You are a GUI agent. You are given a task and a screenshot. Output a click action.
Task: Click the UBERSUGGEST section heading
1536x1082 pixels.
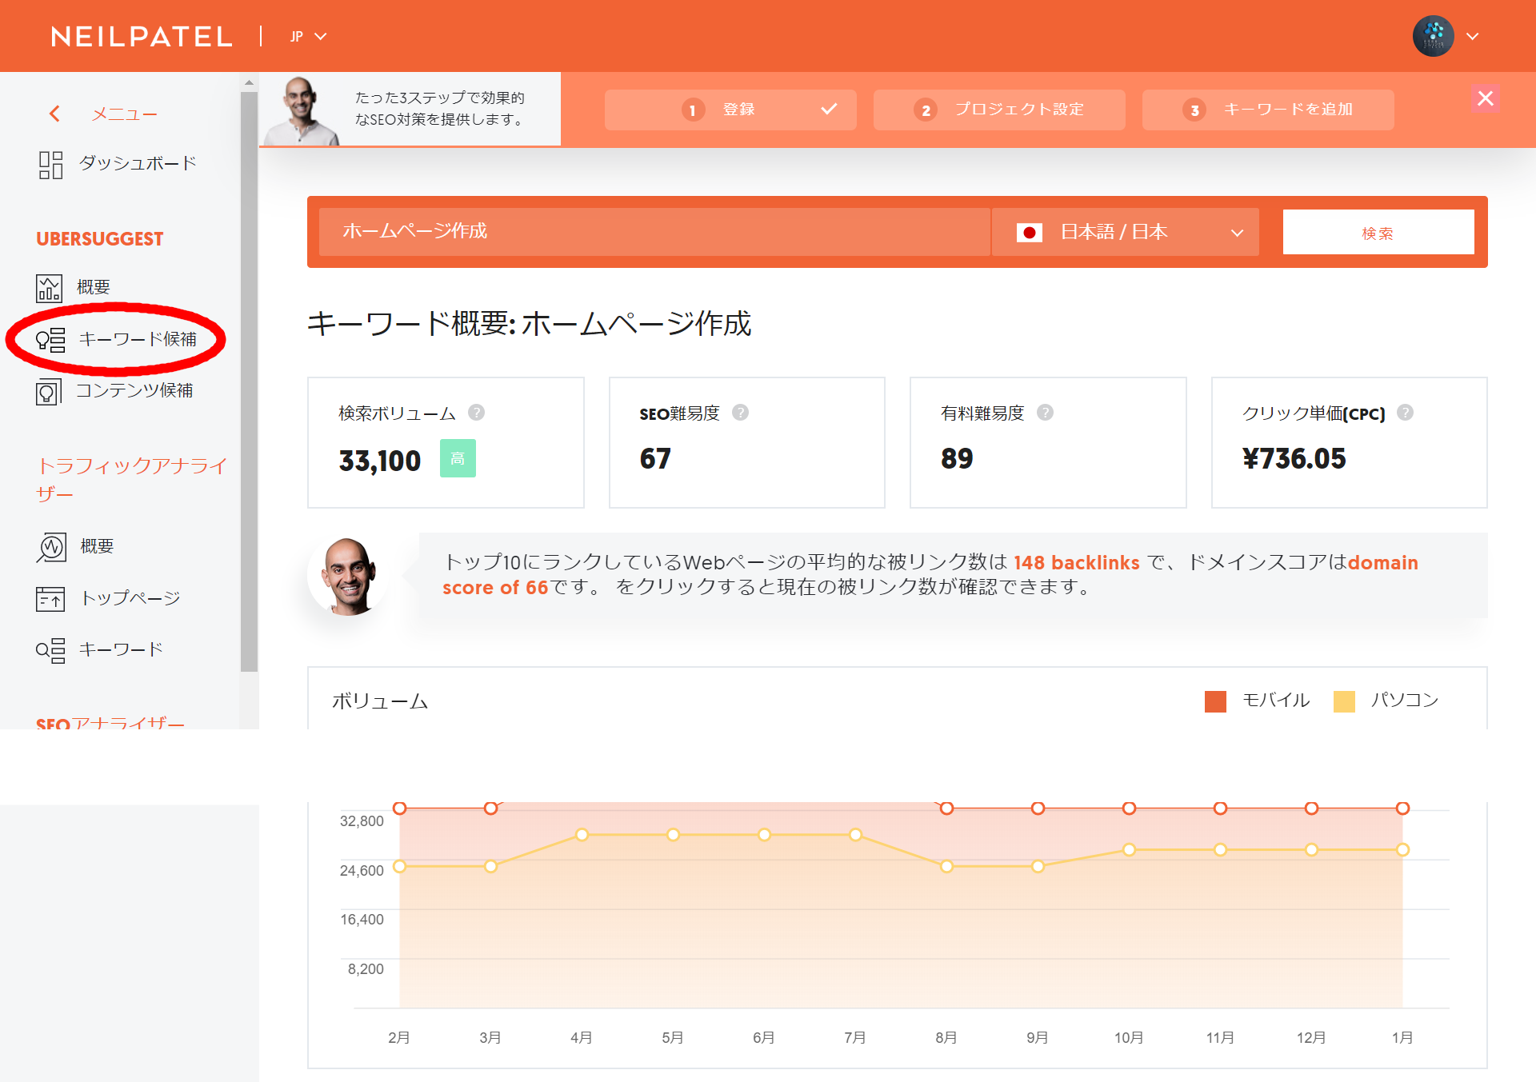point(100,239)
